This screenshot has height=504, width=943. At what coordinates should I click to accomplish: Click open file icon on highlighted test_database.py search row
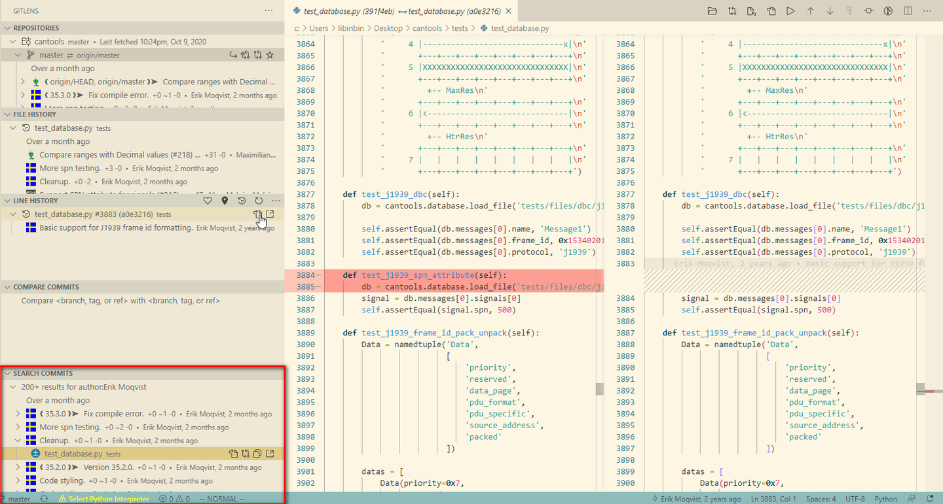coord(270,454)
